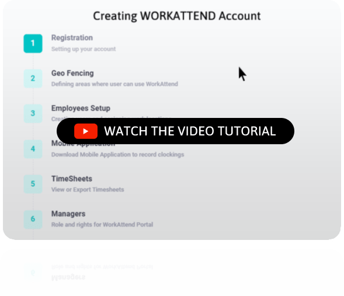The height and width of the screenshot is (296, 344).
Task: Click "Download Mobile Application to record clockings" text
Action: click(117, 154)
